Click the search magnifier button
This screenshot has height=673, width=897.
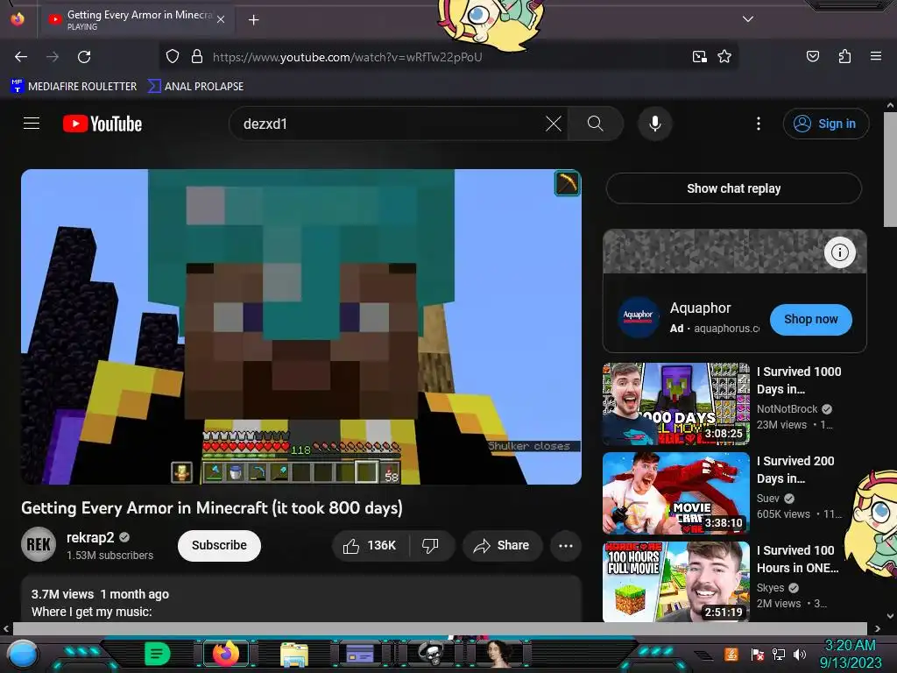pos(596,124)
